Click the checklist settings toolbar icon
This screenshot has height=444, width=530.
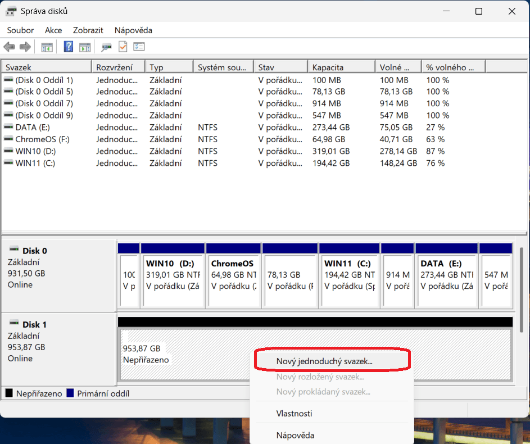[x=139, y=47]
